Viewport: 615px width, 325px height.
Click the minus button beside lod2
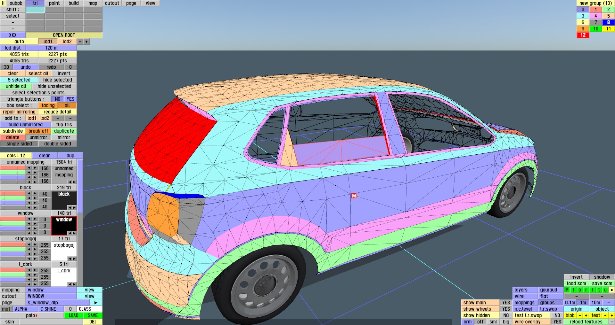click(80, 42)
